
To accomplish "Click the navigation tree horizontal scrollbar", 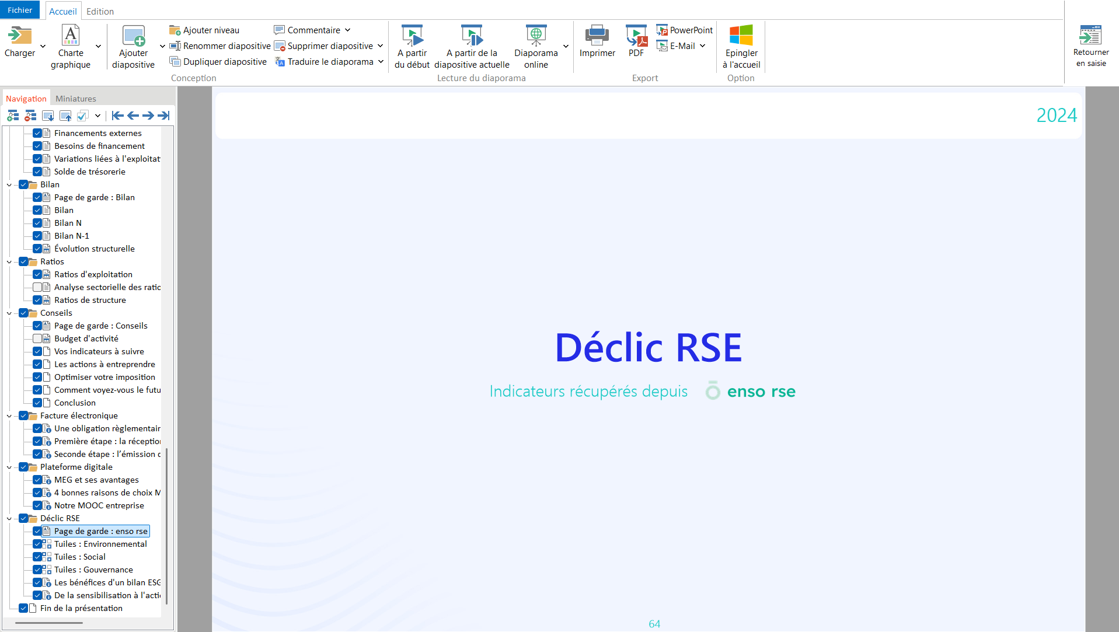I will coord(49,623).
